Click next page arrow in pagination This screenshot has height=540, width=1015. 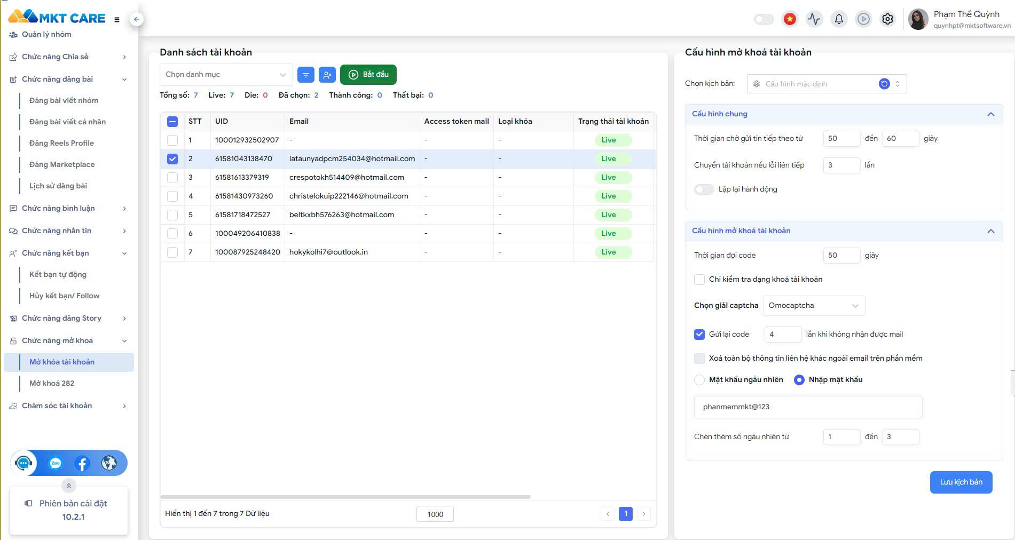pos(644,514)
